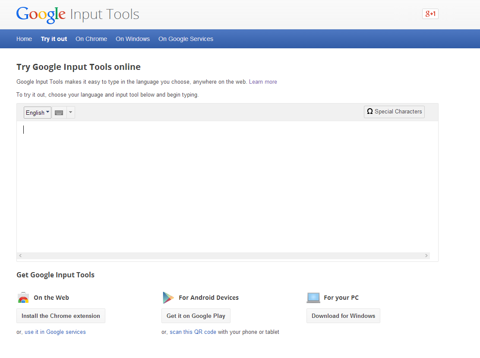The width and height of the screenshot is (480, 358).
Task: Click the Chrome Web Store icon
Action: [23, 298]
